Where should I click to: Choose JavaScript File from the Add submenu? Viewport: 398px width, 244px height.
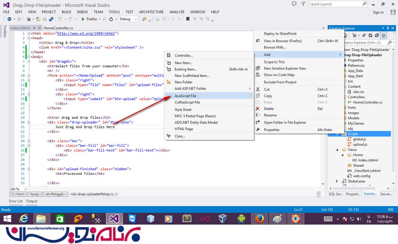pyautogui.click(x=185, y=96)
